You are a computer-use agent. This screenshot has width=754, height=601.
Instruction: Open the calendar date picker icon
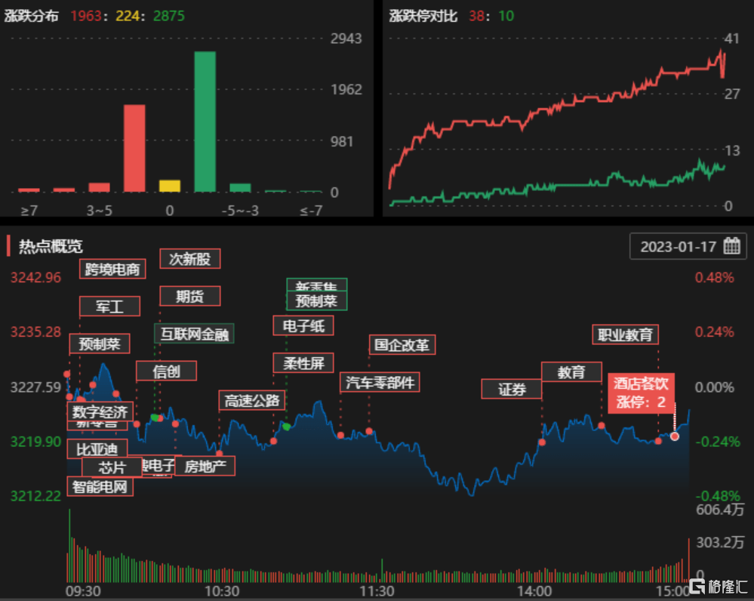[731, 246]
